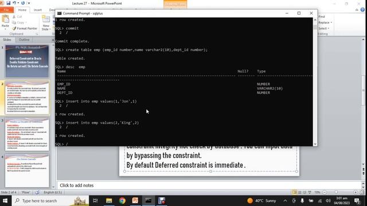Show hidden system tray icons chevron
Screen dimensions: 367x206
[x=286, y=201]
